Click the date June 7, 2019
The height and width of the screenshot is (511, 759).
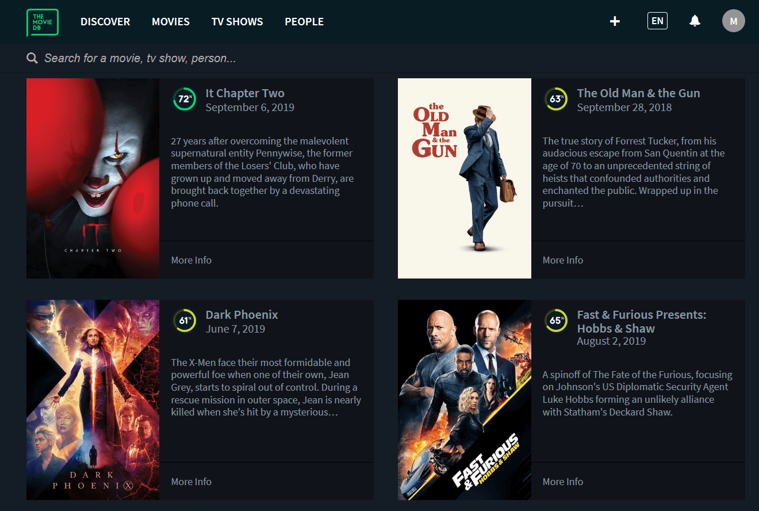235,329
